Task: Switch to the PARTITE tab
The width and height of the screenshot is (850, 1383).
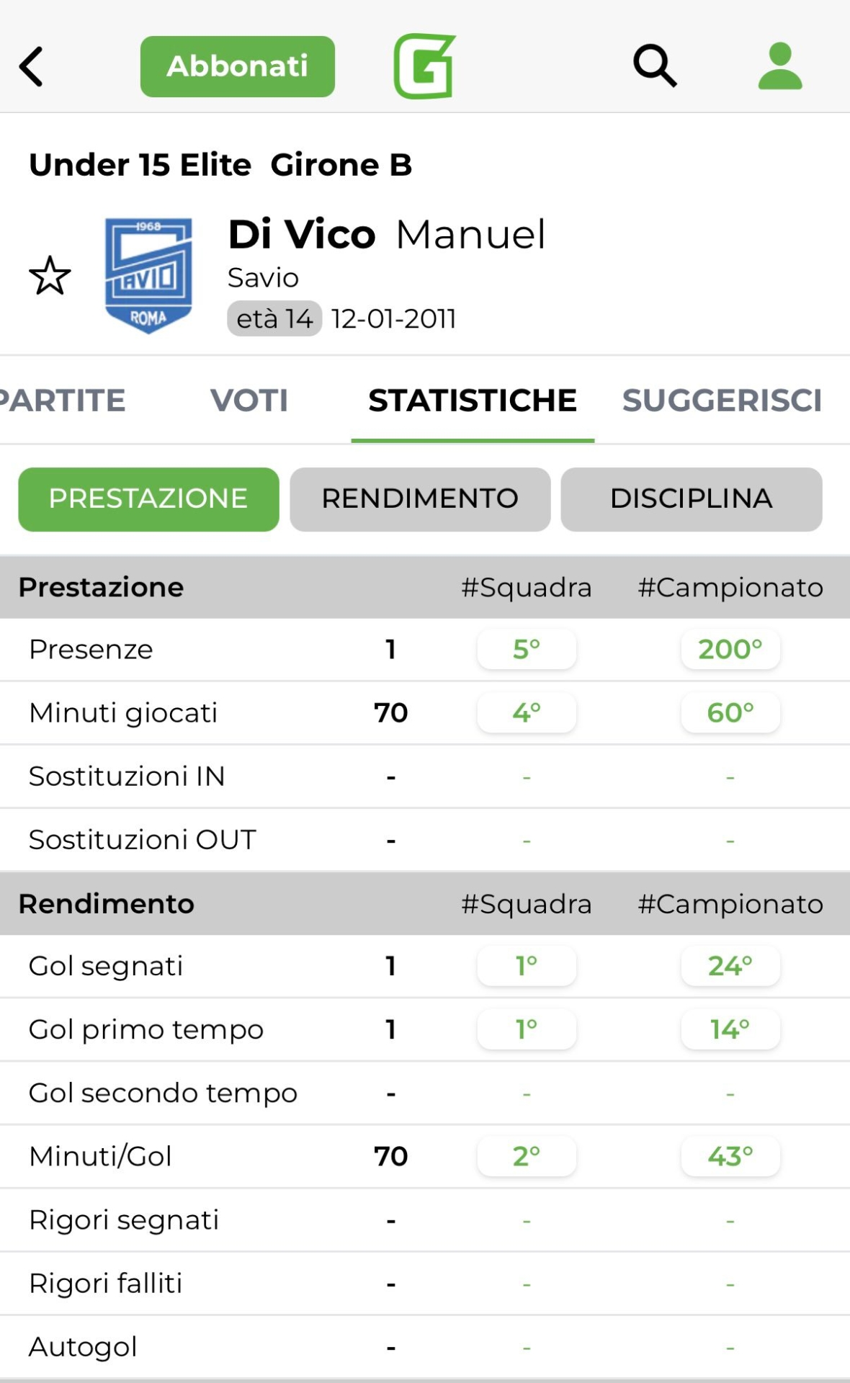Action: tap(63, 400)
